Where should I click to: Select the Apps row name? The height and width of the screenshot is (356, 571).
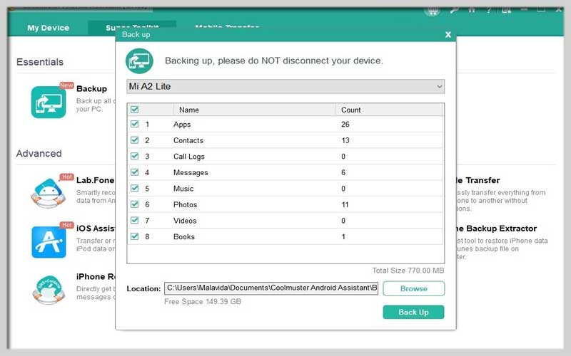[x=182, y=125]
